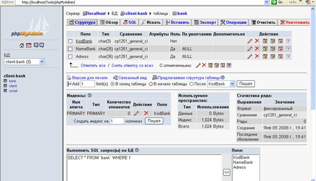Click the Home icon in sidebar
The width and height of the screenshot is (316, 181).
[21, 45]
